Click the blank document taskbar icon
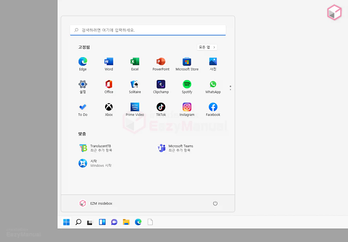348x242 pixels. point(150,222)
